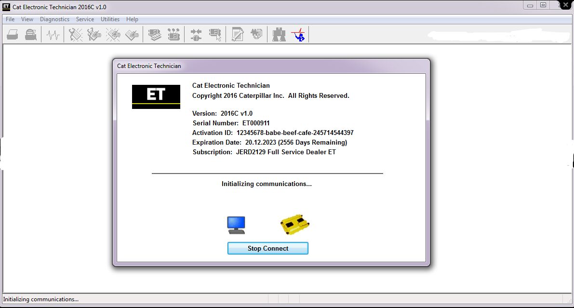
Task: Minimize the Cat Electronic Technician window
Action: pos(530,5)
